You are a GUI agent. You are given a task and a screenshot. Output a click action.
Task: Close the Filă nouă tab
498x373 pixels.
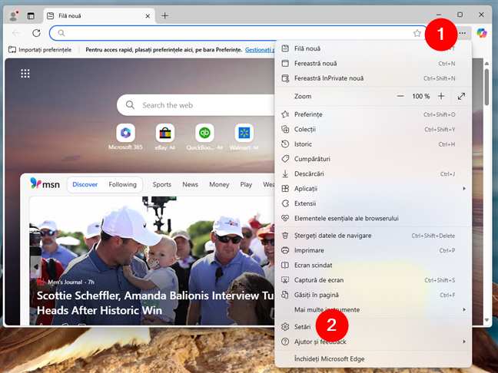[x=148, y=16]
